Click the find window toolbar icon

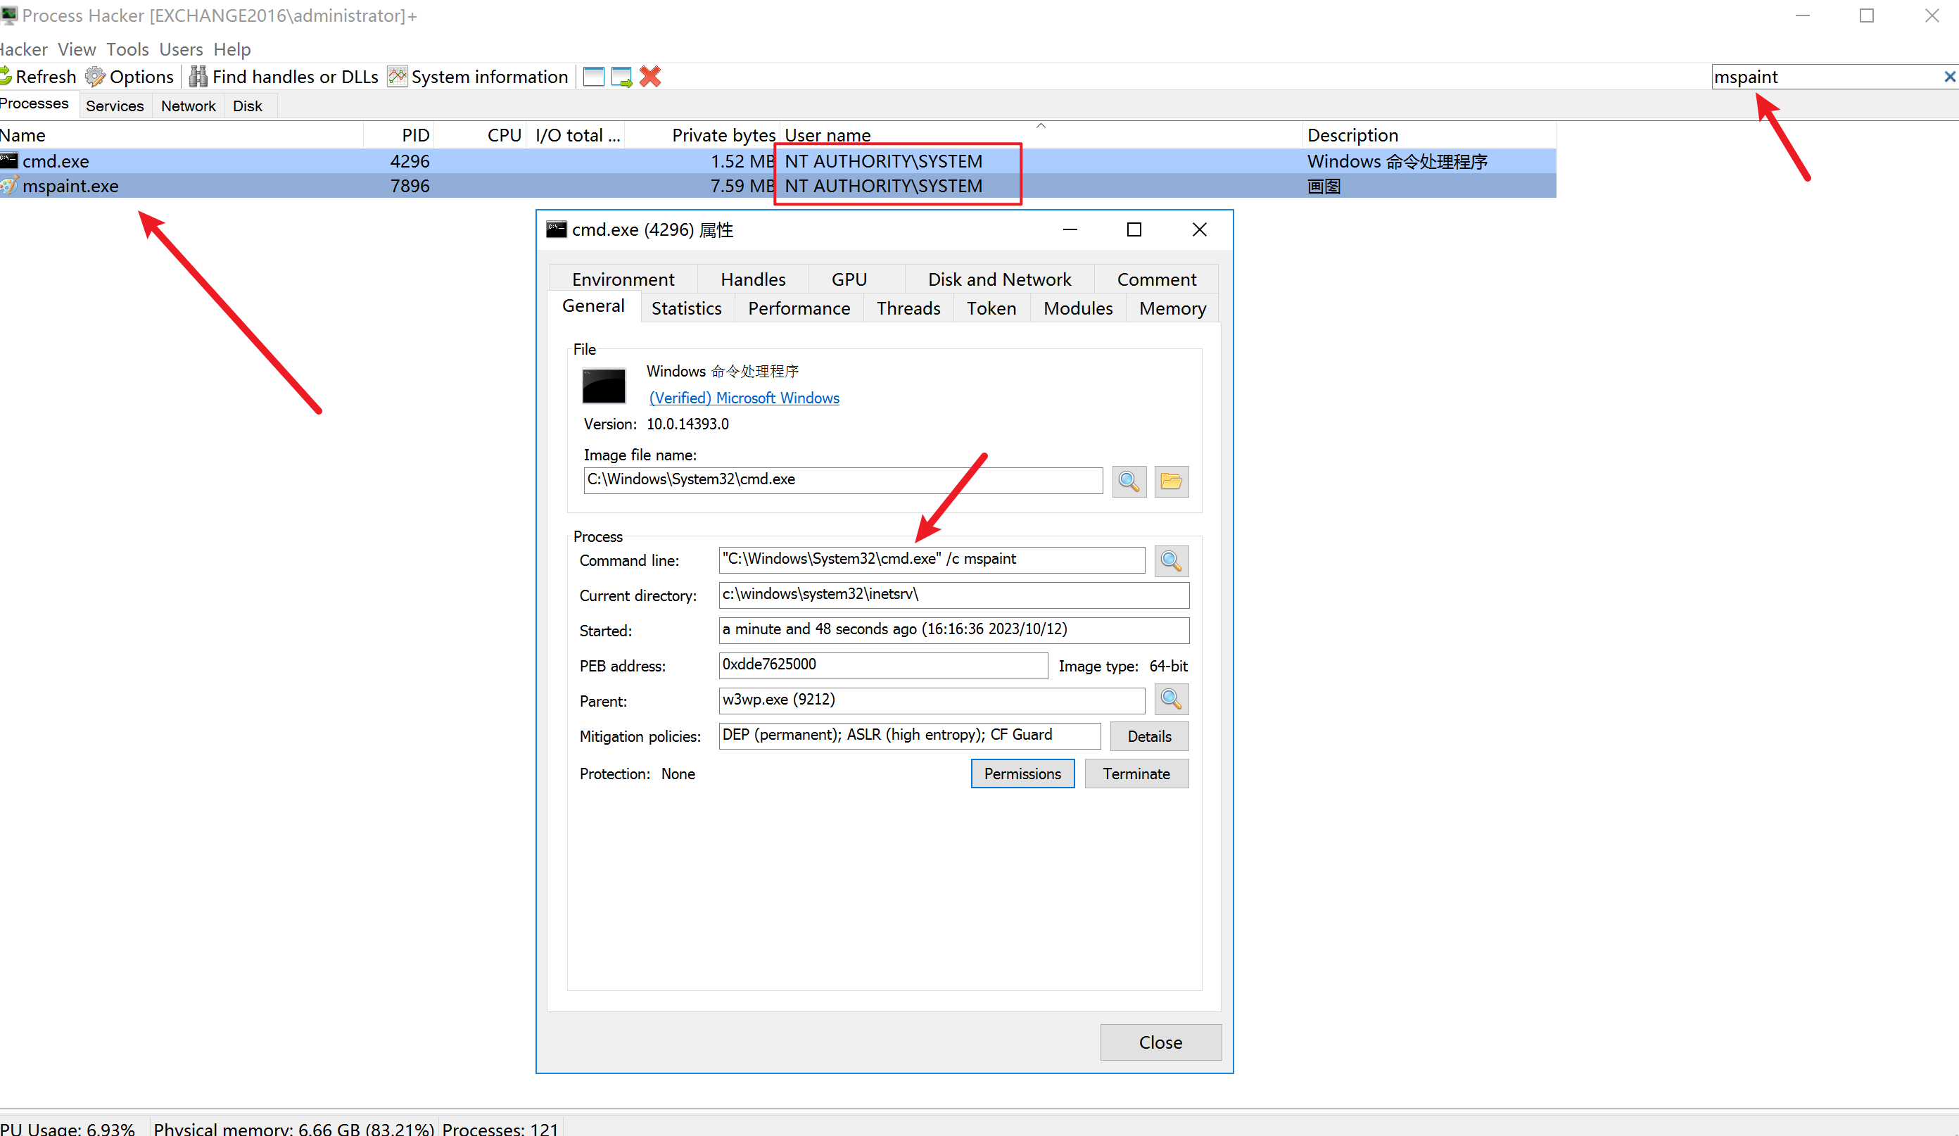(x=594, y=76)
